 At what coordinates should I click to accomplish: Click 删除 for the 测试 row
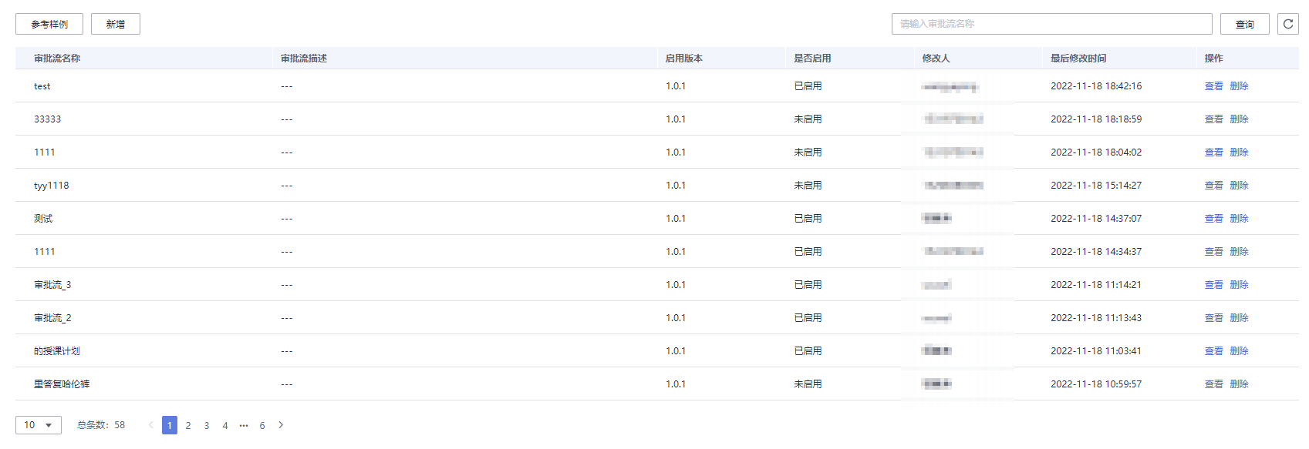pyautogui.click(x=1239, y=219)
